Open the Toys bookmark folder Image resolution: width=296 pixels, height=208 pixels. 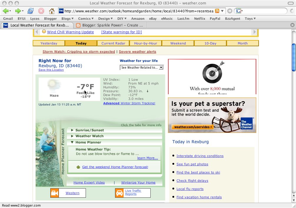click(x=250, y=19)
